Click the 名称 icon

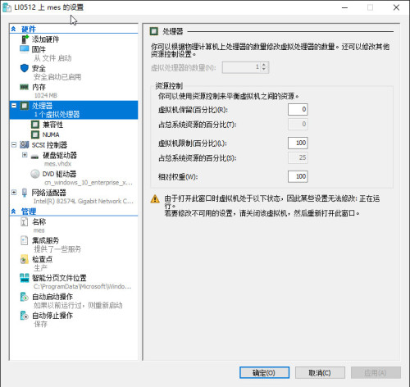pos(25,222)
